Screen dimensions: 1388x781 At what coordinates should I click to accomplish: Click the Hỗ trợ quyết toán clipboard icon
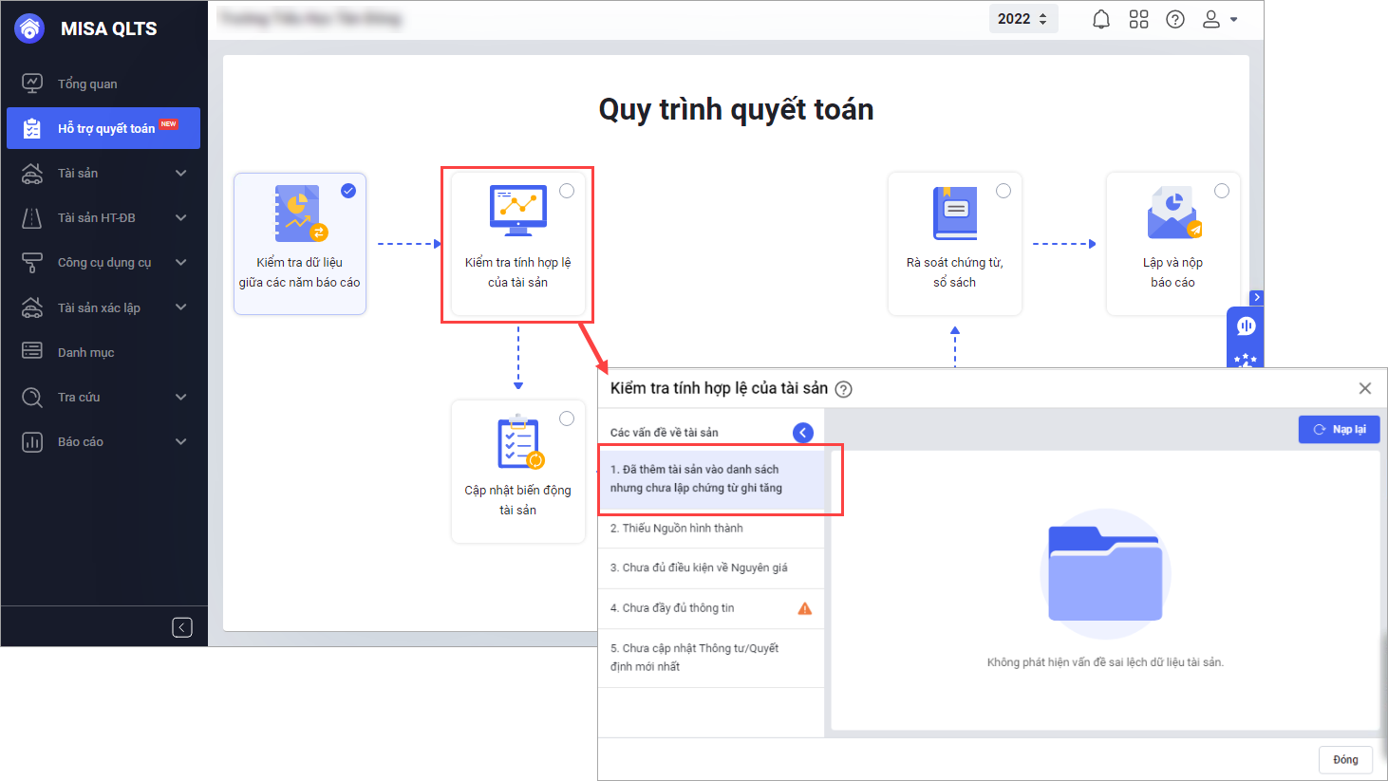coord(32,128)
